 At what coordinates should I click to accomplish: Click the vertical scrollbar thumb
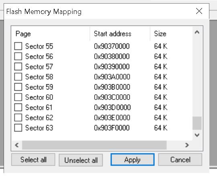(197, 123)
